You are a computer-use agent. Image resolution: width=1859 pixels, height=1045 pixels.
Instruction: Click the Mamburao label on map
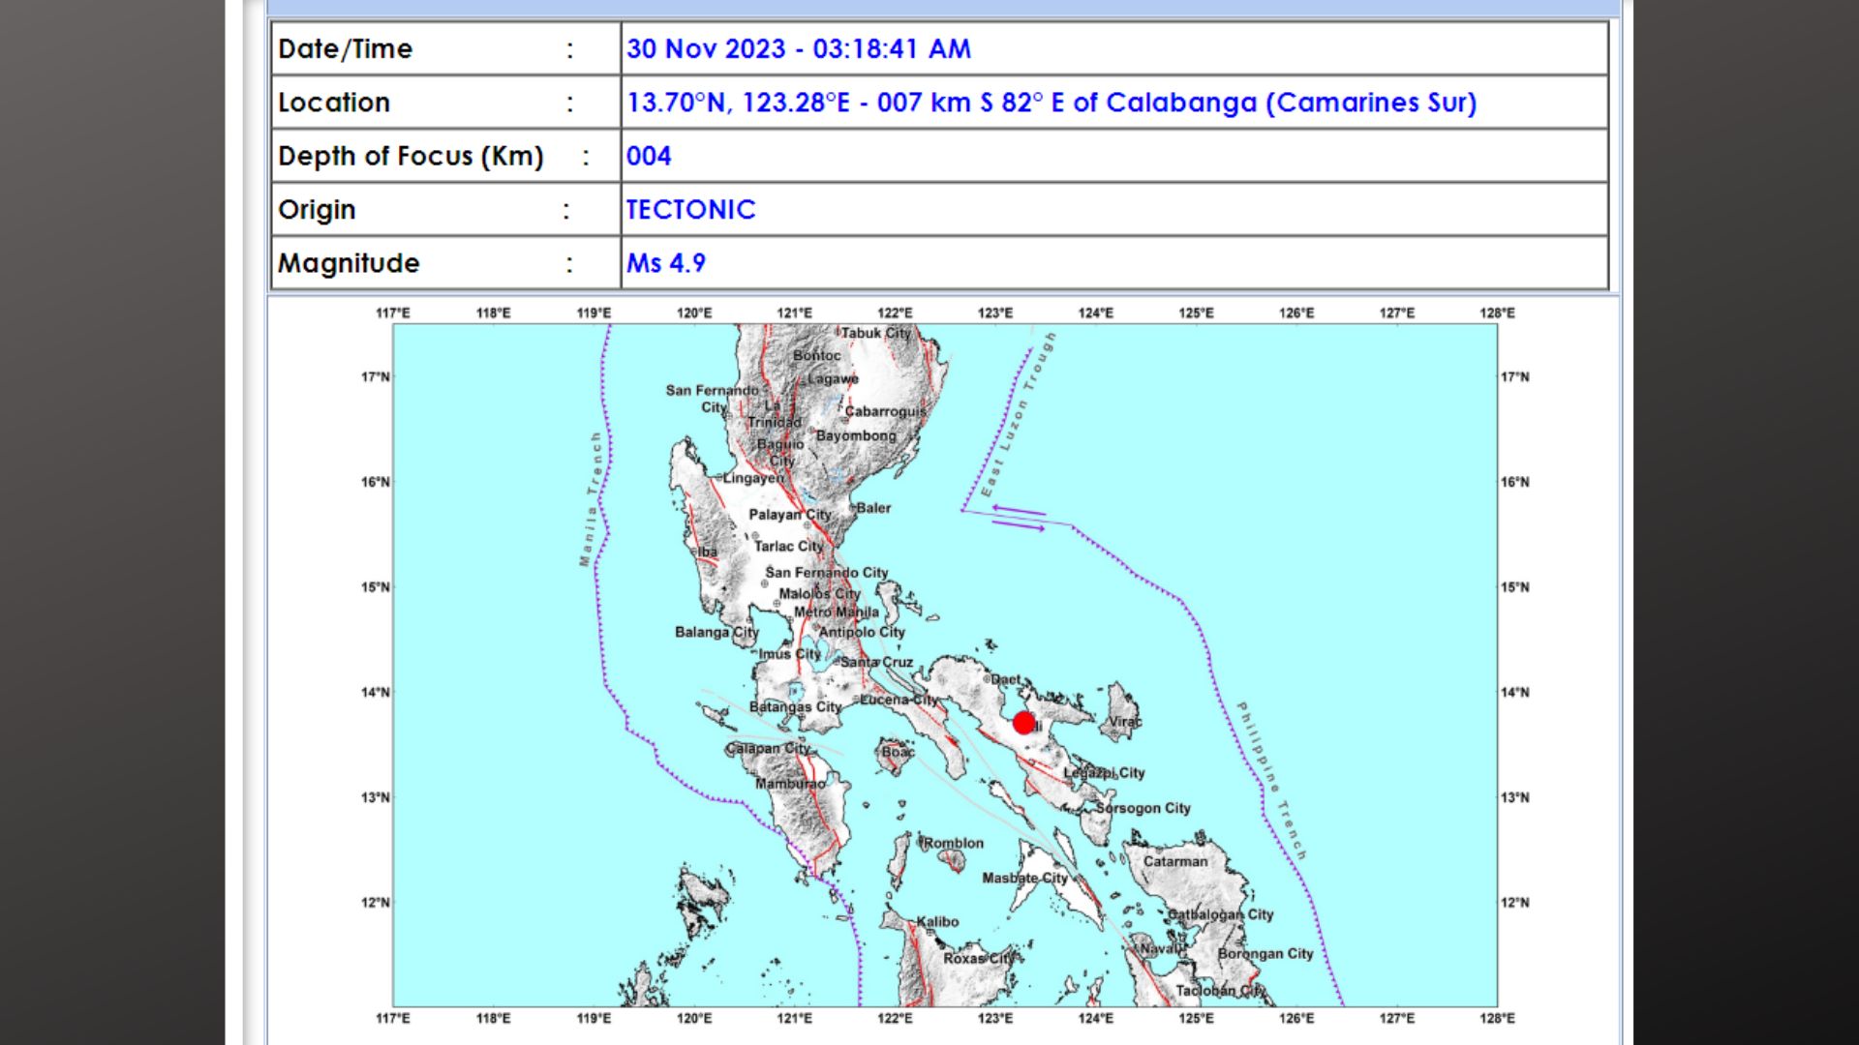tap(791, 784)
